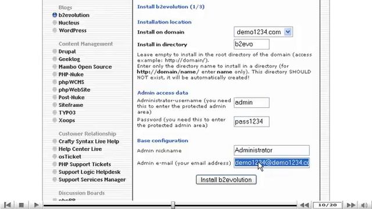Click the Administrator-username field

coord(252,103)
